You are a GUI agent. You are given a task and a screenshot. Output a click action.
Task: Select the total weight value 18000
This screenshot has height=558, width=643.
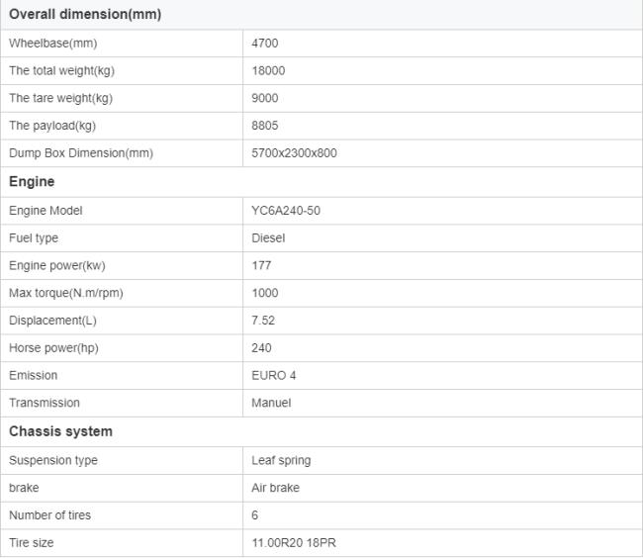[269, 71]
